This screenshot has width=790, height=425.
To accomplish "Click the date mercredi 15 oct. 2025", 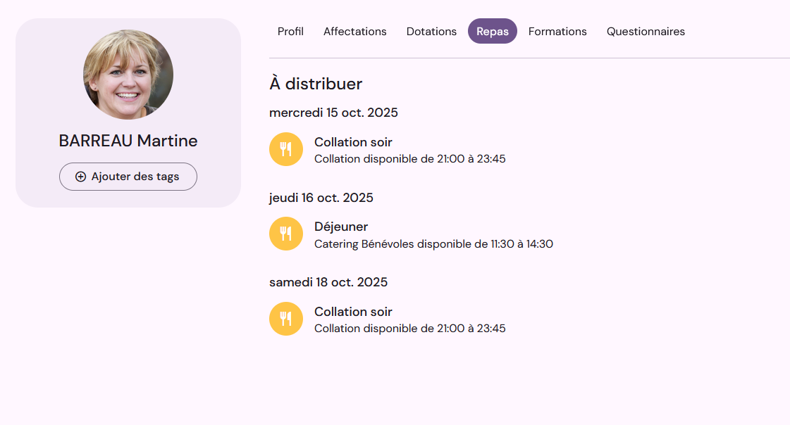I will tap(333, 113).
